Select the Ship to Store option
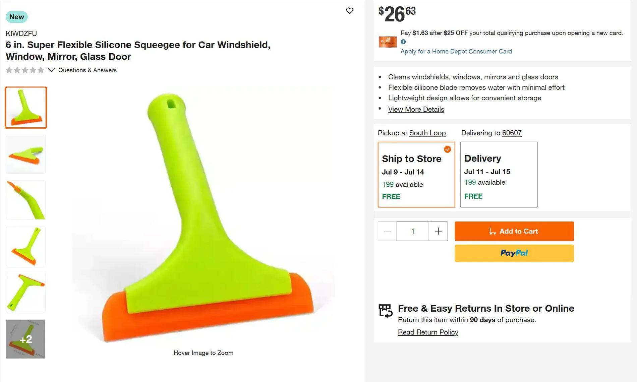This screenshot has width=637, height=382. coord(416,175)
